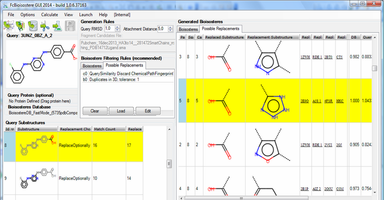The image size is (384, 200).
Task: Click the scissors fragment toolbar icon
Action: 44,26
